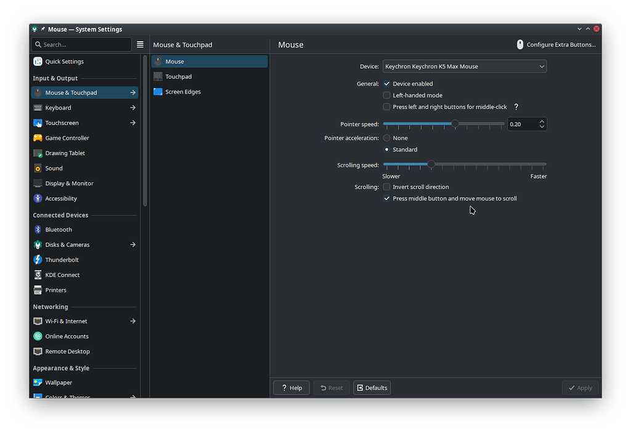Open the Bluetooth settings page
Image resolution: width=631 pixels, height=432 pixels.
pos(57,229)
